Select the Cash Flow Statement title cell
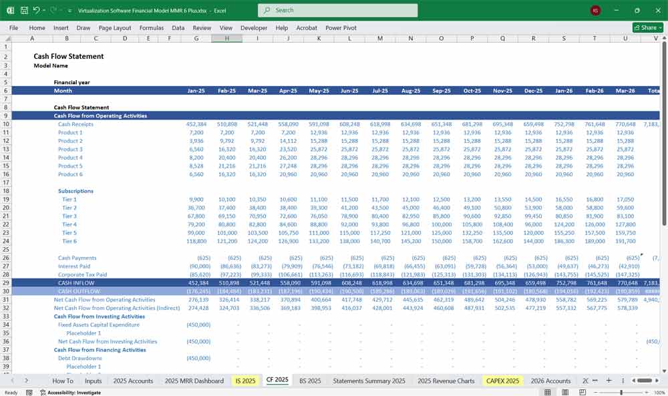 68,56
